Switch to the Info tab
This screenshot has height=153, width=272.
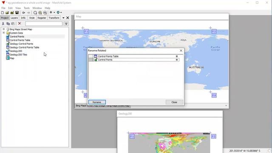pyautogui.click(x=23, y=18)
